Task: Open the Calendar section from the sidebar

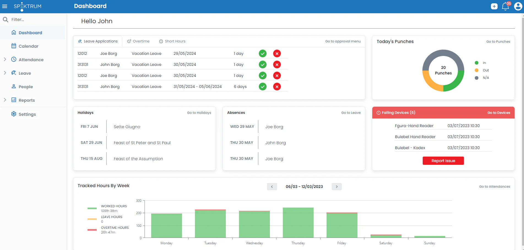Action: (28, 46)
